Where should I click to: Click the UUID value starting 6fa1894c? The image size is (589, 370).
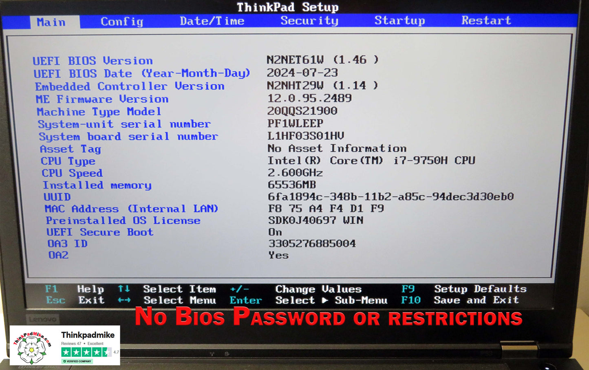pyautogui.click(x=391, y=196)
